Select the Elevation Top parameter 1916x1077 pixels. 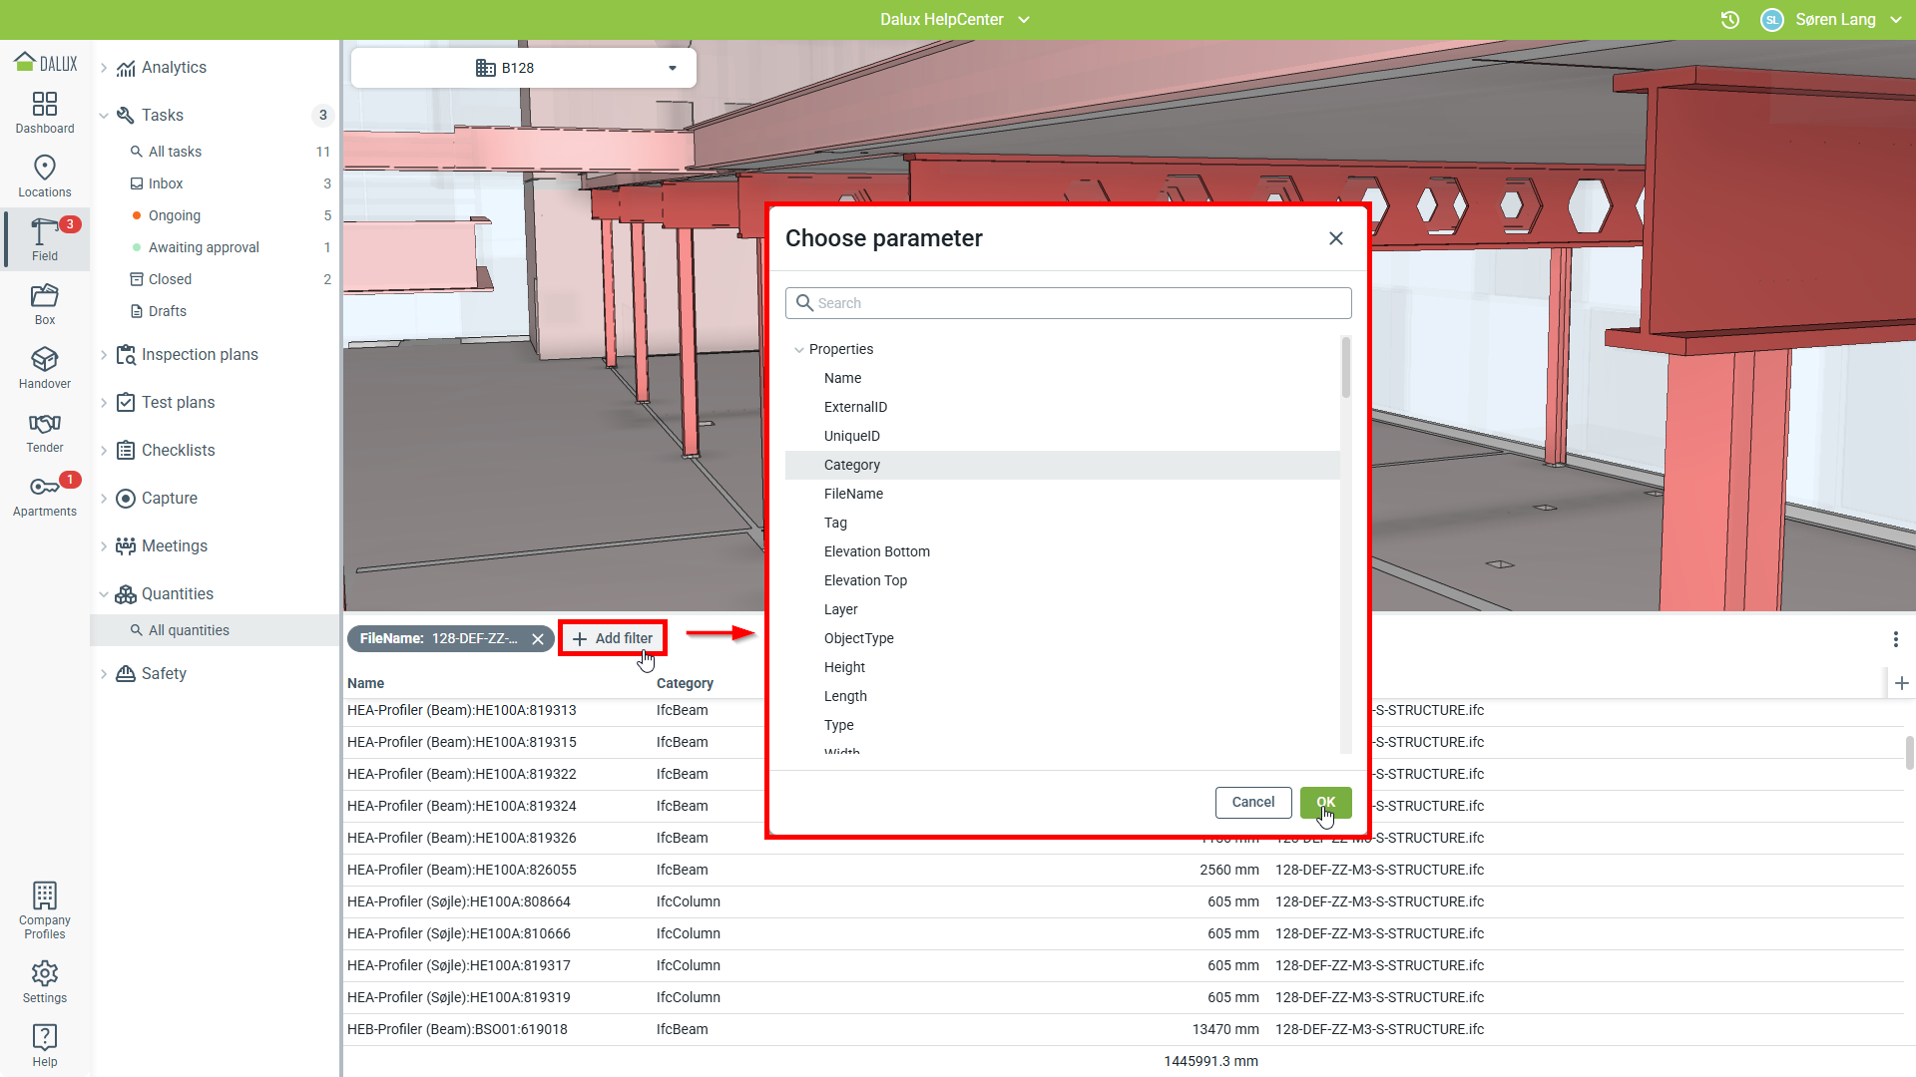click(865, 580)
